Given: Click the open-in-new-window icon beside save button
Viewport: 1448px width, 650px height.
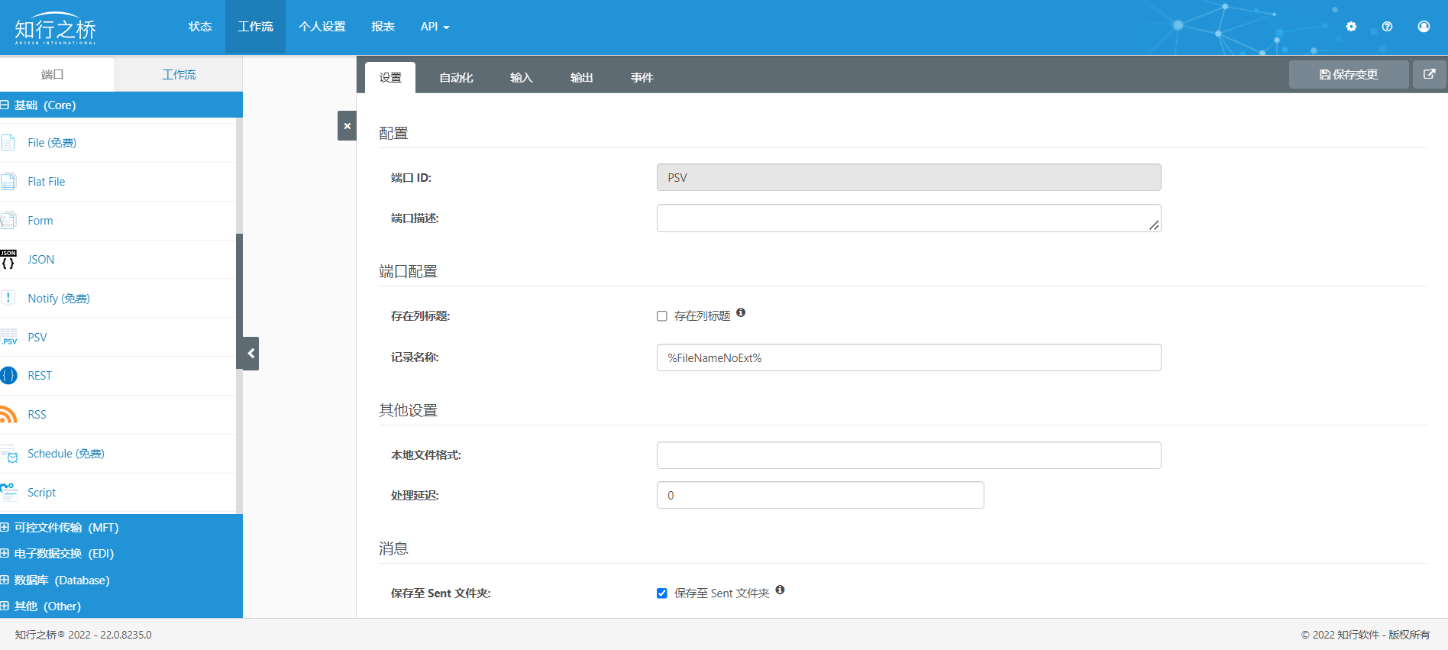Looking at the screenshot, I should click(x=1429, y=74).
